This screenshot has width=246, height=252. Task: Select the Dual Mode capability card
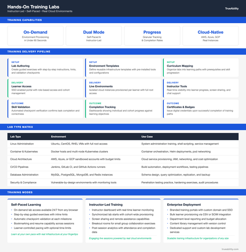tap(94, 36)
